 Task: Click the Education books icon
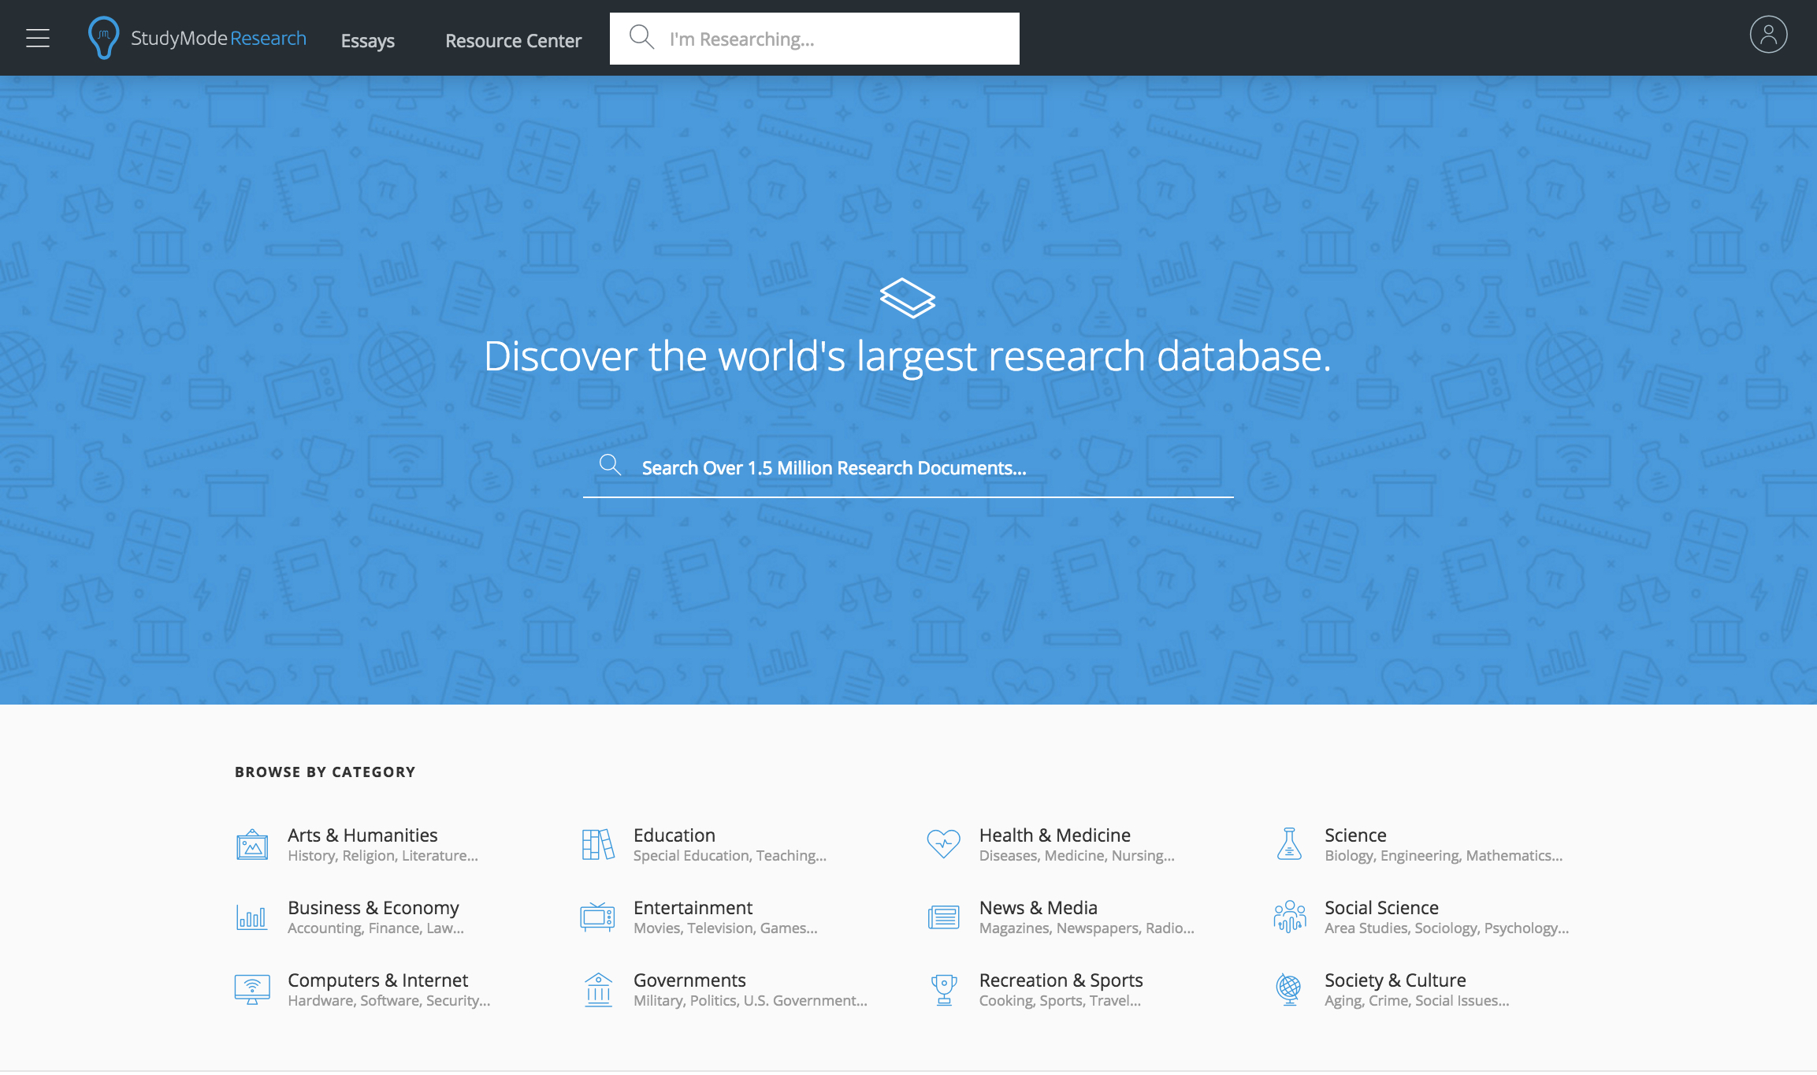pyautogui.click(x=598, y=845)
